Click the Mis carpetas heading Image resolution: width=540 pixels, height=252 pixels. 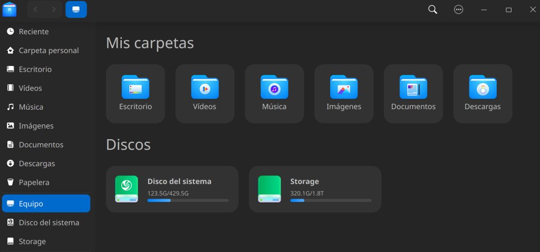pos(150,43)
